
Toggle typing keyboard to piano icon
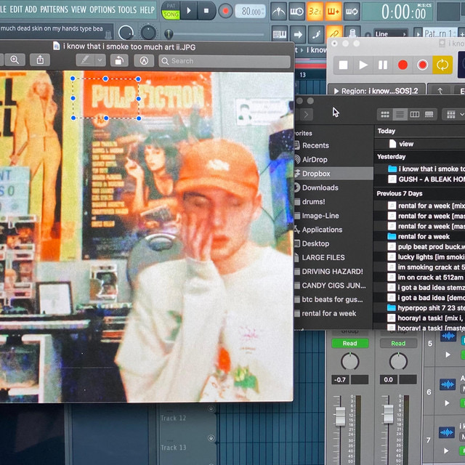(x=279, y=34)
